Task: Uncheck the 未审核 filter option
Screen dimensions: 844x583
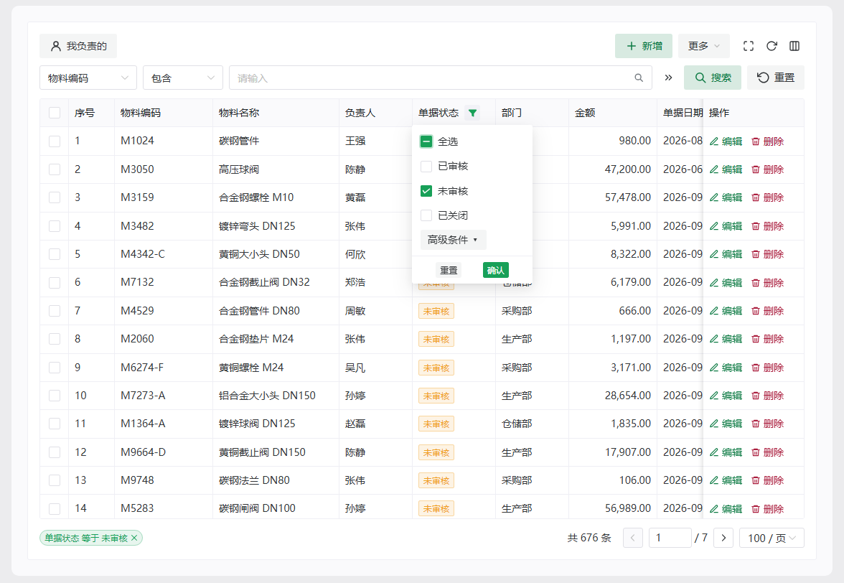Action: coord(426,191)
